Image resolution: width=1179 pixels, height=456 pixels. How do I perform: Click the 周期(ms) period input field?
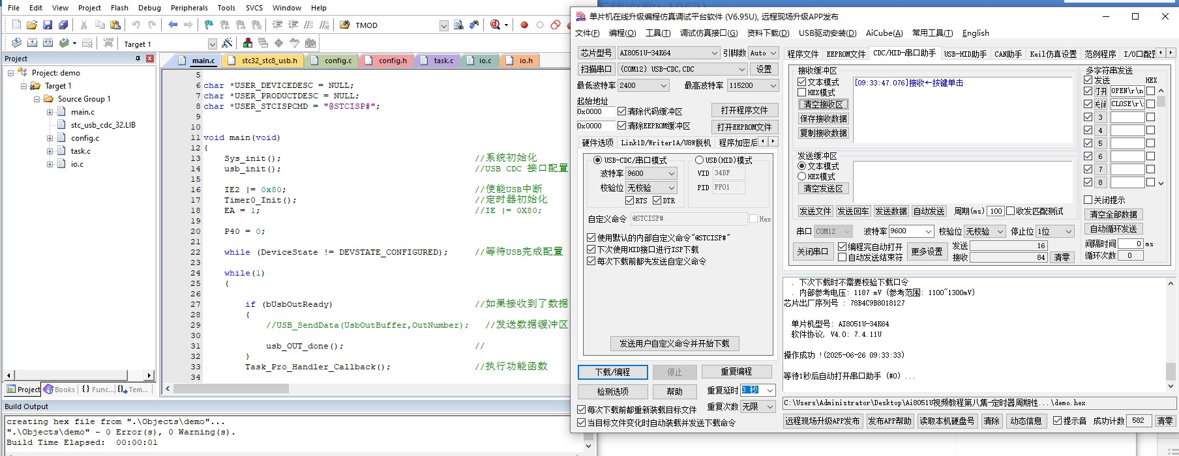[x=995, y=211]
